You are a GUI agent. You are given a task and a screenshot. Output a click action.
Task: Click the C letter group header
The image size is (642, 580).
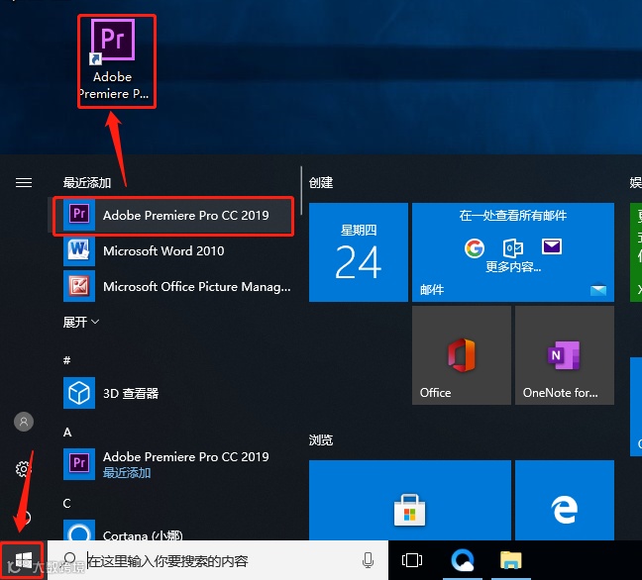[x=66, y=504]
